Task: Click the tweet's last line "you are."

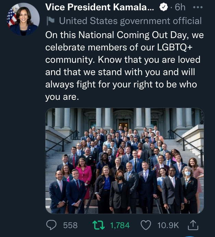Action: pyautogui.click(x=62, y=97)
